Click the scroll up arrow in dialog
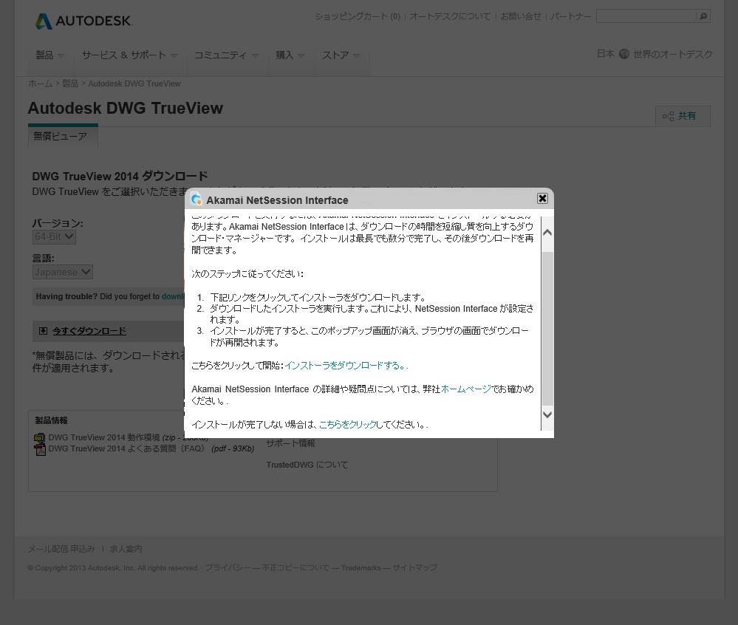 [547, 233]
